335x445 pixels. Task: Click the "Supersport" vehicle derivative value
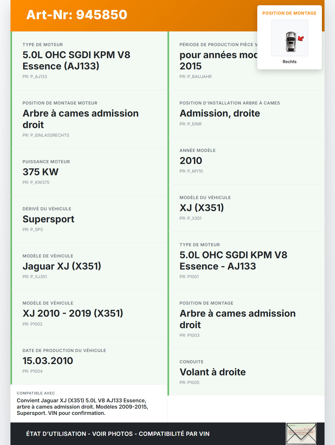click(48, 219)
